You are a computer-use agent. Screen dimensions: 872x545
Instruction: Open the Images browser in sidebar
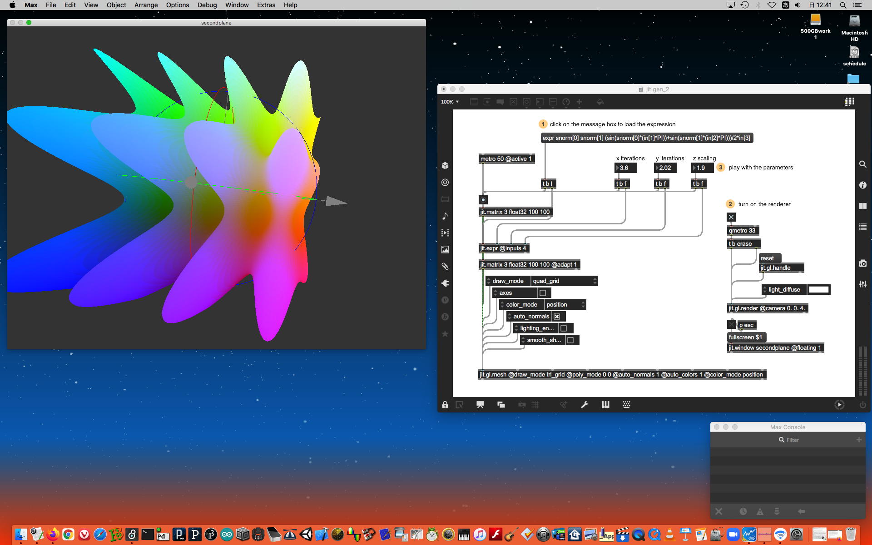(445, 250)
